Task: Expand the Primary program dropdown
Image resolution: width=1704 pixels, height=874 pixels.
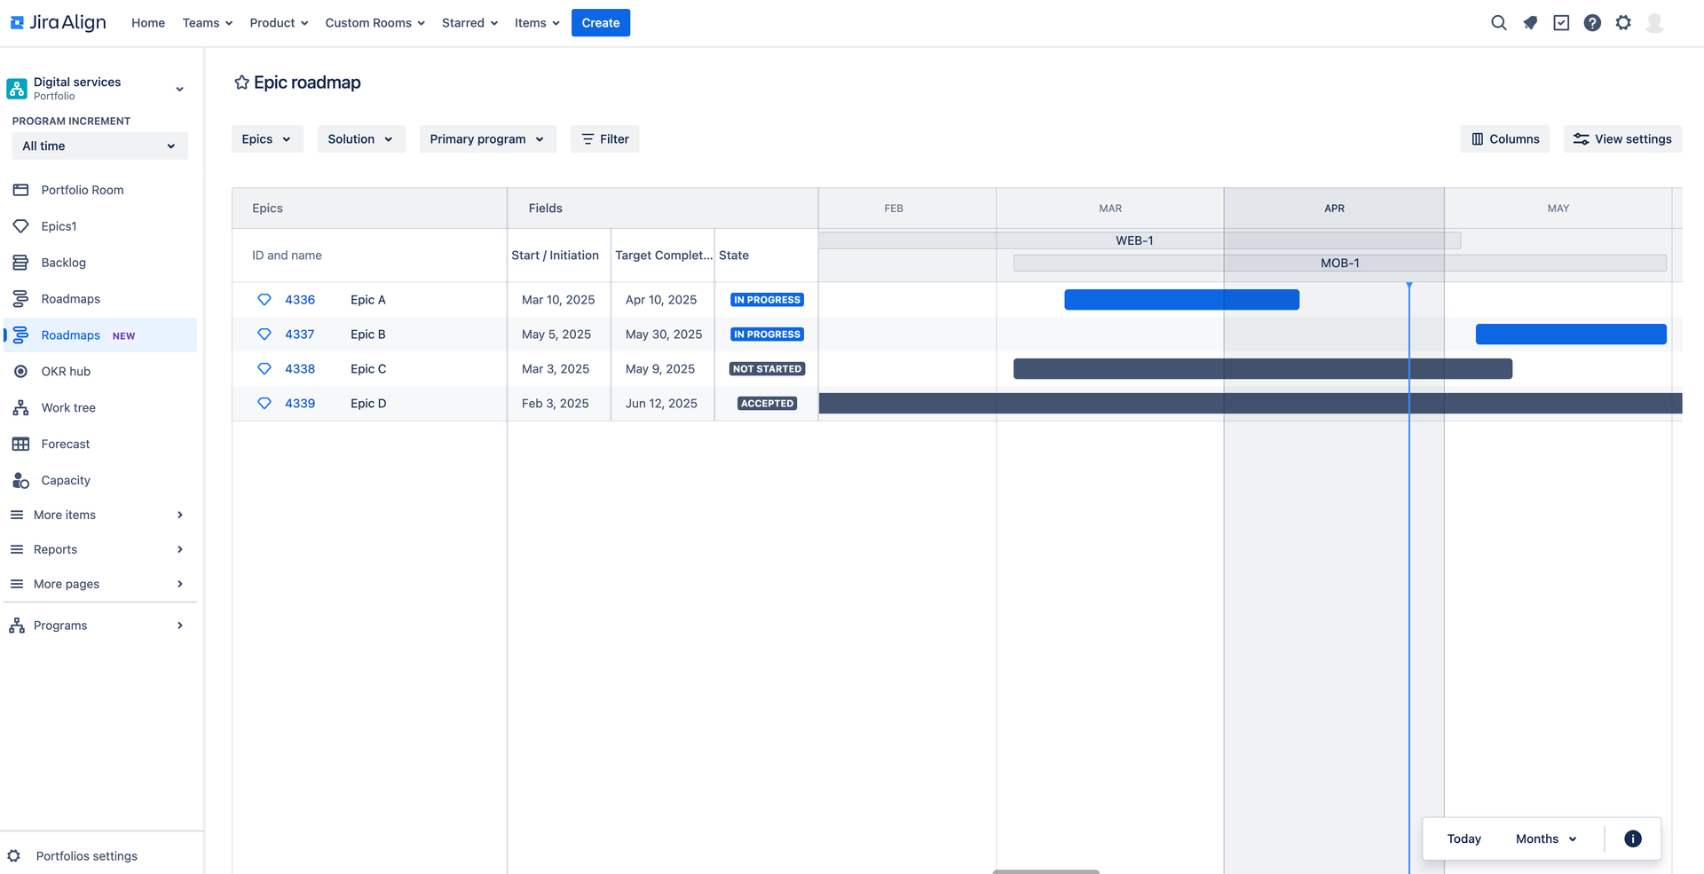Action: [487, 139]
